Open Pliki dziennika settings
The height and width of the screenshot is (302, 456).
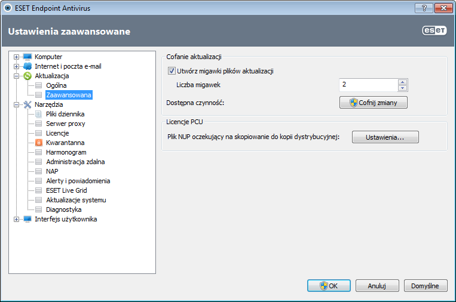point(65,114)
